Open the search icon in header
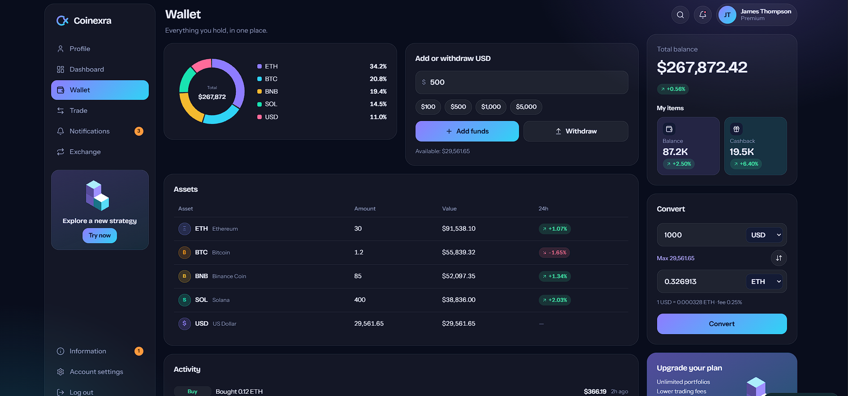Image resolution: width=848 pixels, height=396 pixels. [680, 15]
